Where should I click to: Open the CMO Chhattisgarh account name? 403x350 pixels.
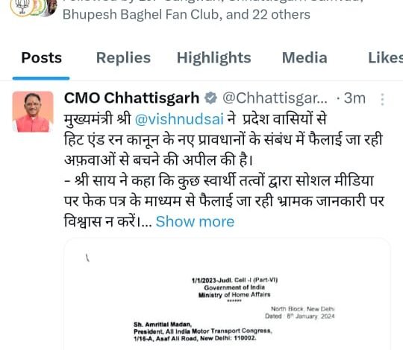131,98
